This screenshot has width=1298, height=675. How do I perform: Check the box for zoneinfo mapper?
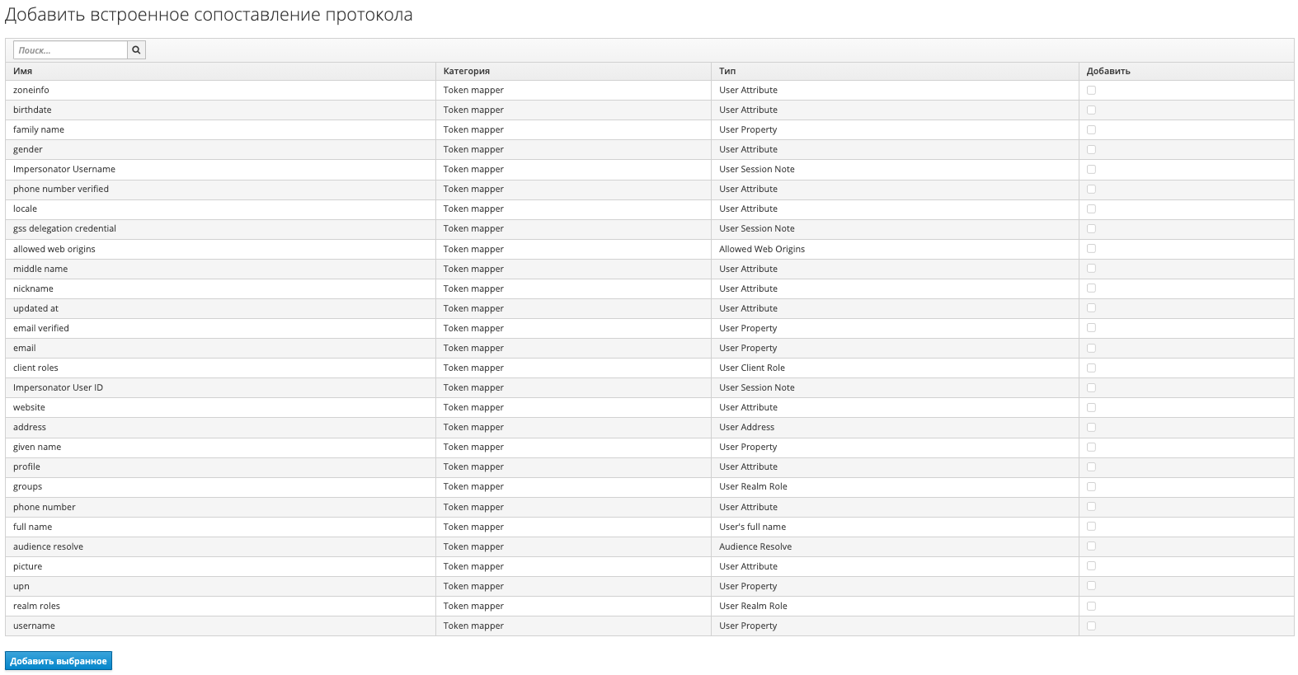point(1091,91)
